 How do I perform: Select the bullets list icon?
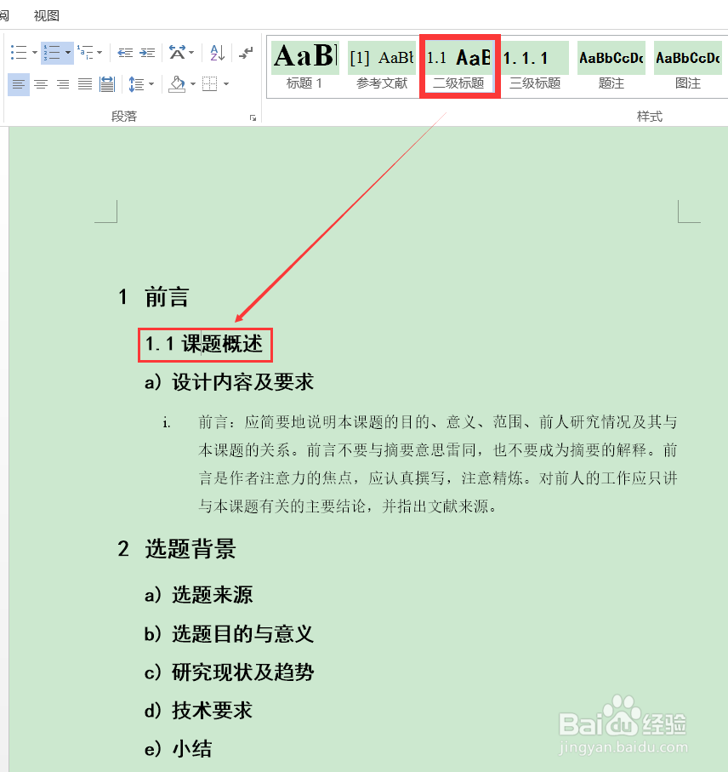[17, 52]
